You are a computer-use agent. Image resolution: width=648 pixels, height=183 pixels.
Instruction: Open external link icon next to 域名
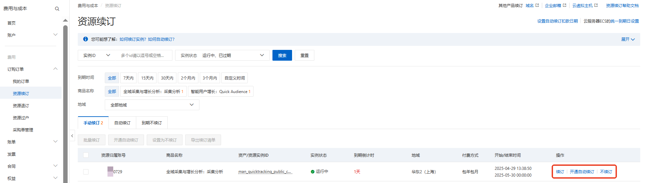click(x=537, y=5)
